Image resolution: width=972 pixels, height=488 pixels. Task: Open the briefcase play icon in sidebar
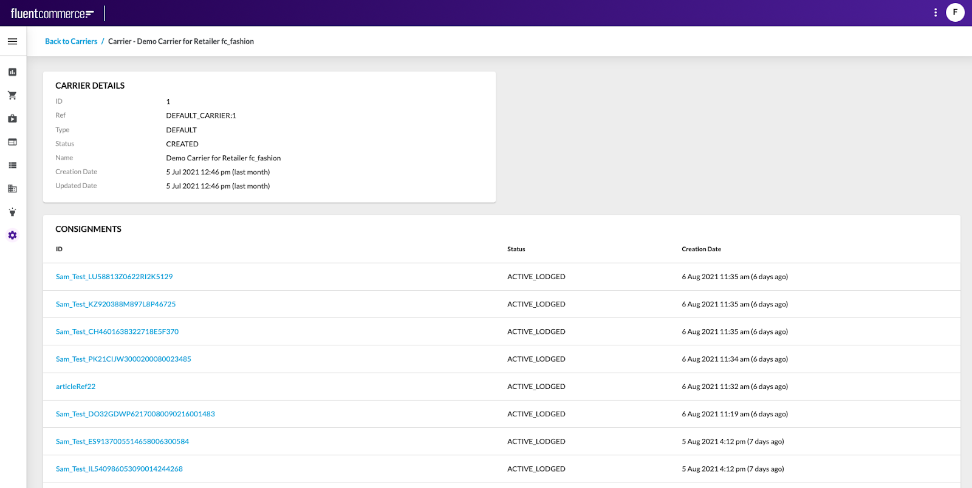pos(12,119)
